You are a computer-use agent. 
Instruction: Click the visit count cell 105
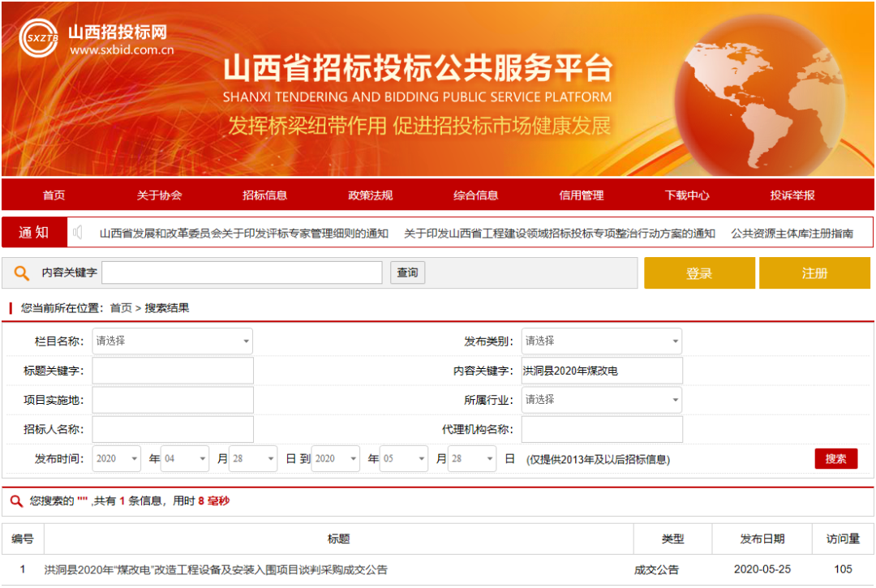[x=843, y=569]
